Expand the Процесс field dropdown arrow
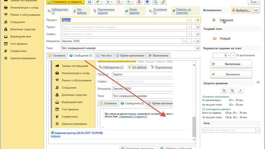The width and height of the screenshot is (265, 149). (x=189, y=20)
